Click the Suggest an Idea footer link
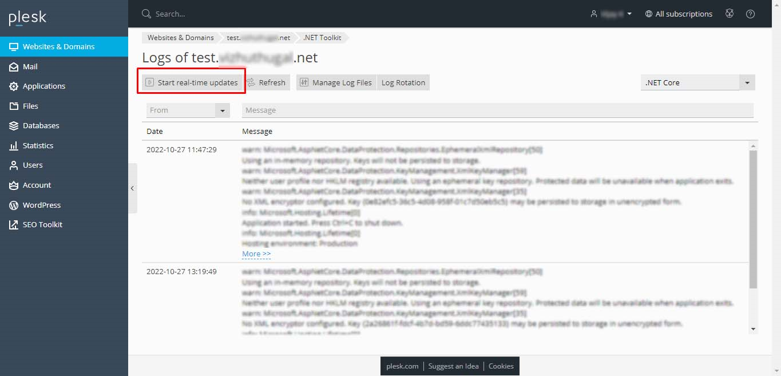Image resolution: width=781 pixels, height=376 pixels. click(454, 366)
